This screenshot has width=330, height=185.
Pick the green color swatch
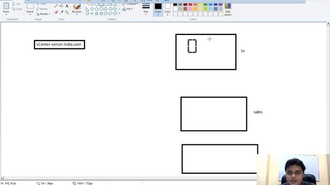205,5
